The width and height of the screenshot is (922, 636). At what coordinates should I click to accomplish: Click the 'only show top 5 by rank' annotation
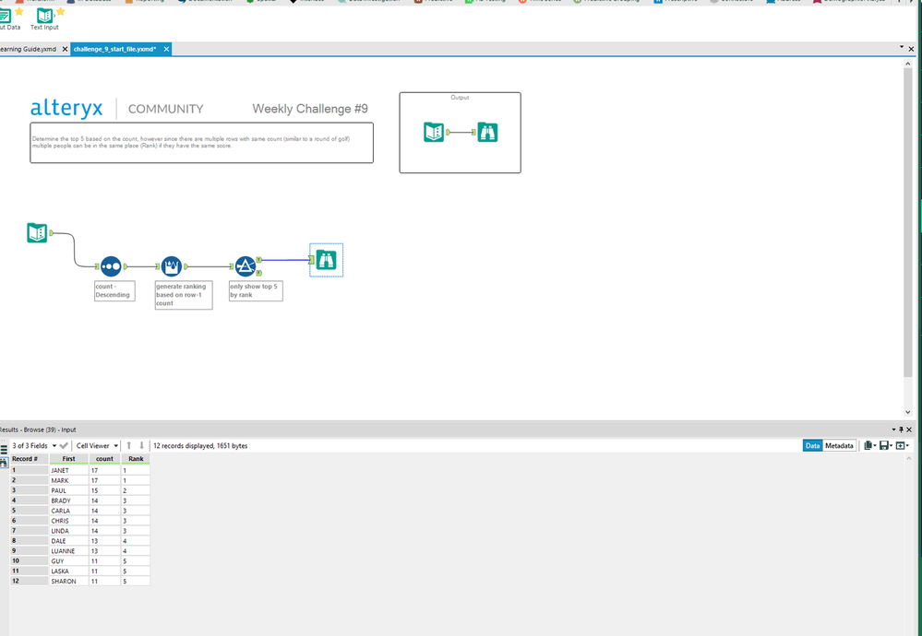(x=256, y=290)
